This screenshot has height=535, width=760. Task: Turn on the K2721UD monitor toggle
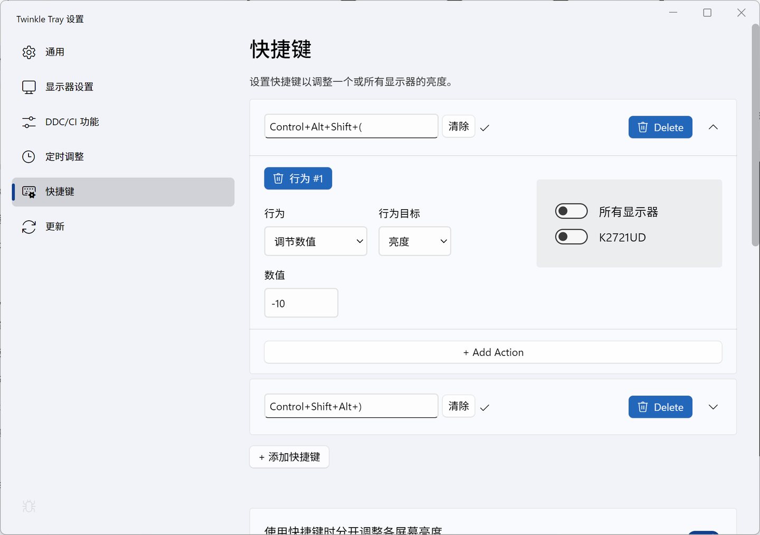[x=572, y=237]
